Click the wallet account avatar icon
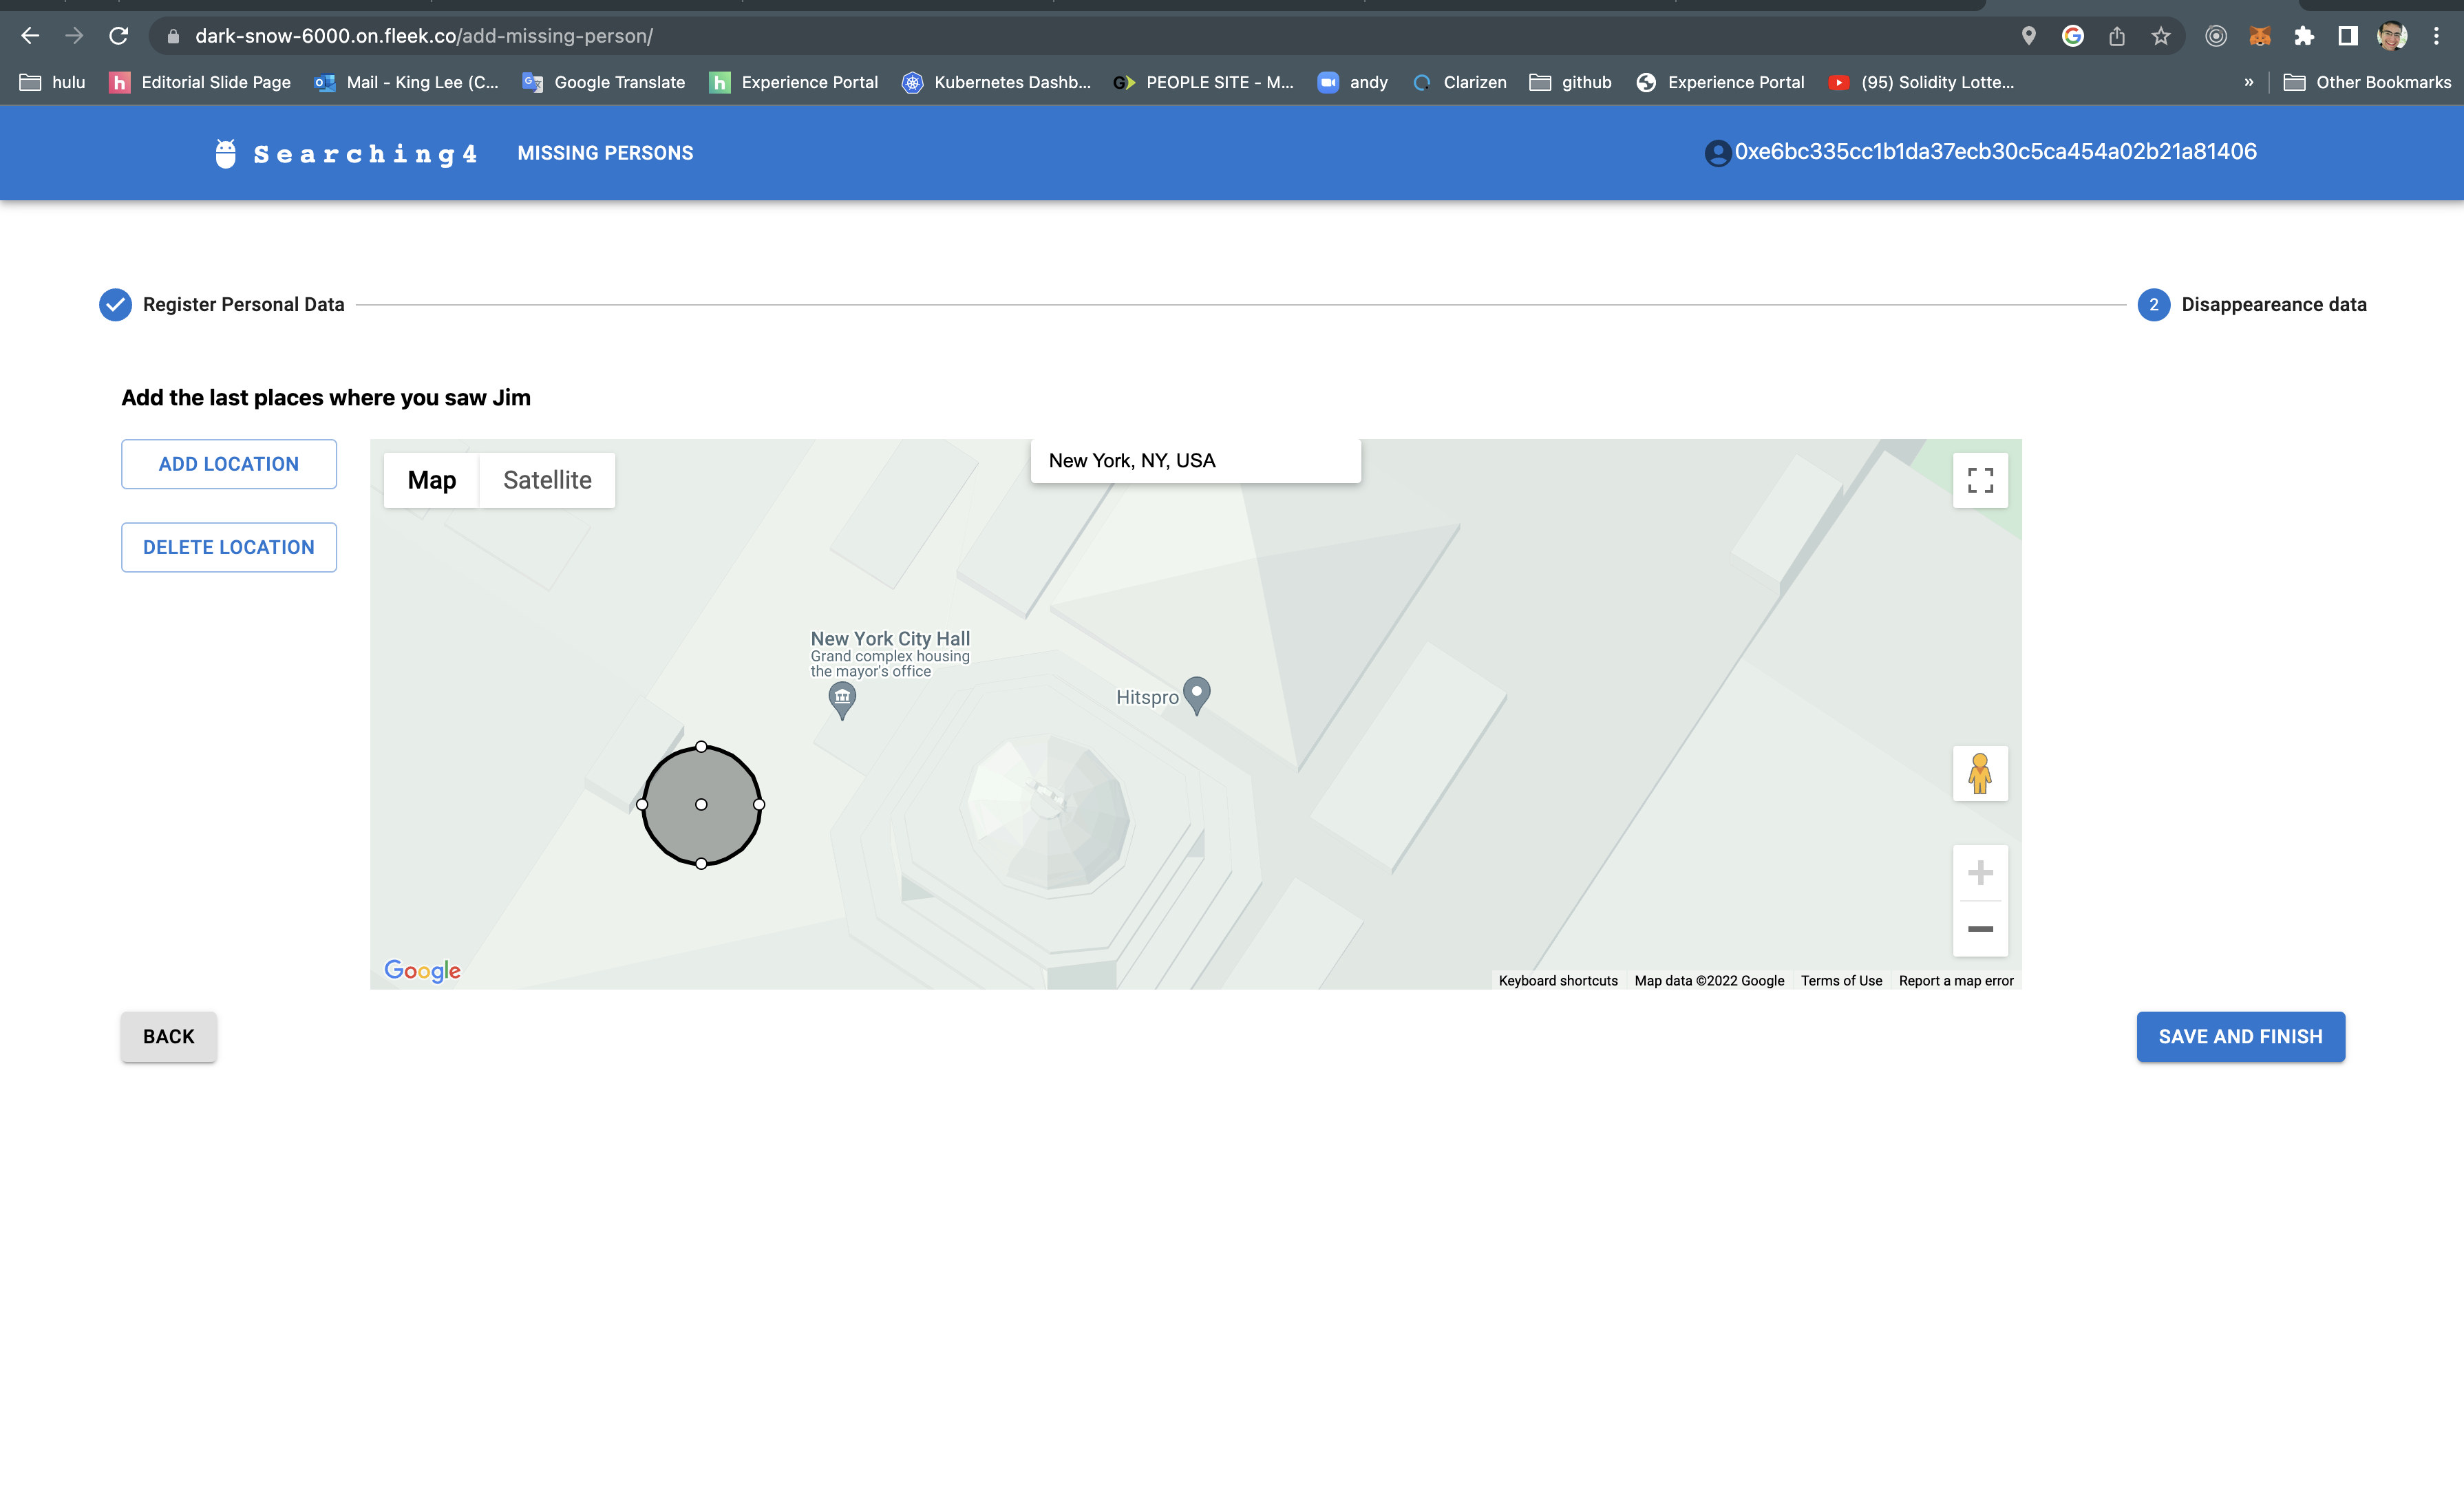Screen dimensions: 2464x1492 pos(1717,153)
